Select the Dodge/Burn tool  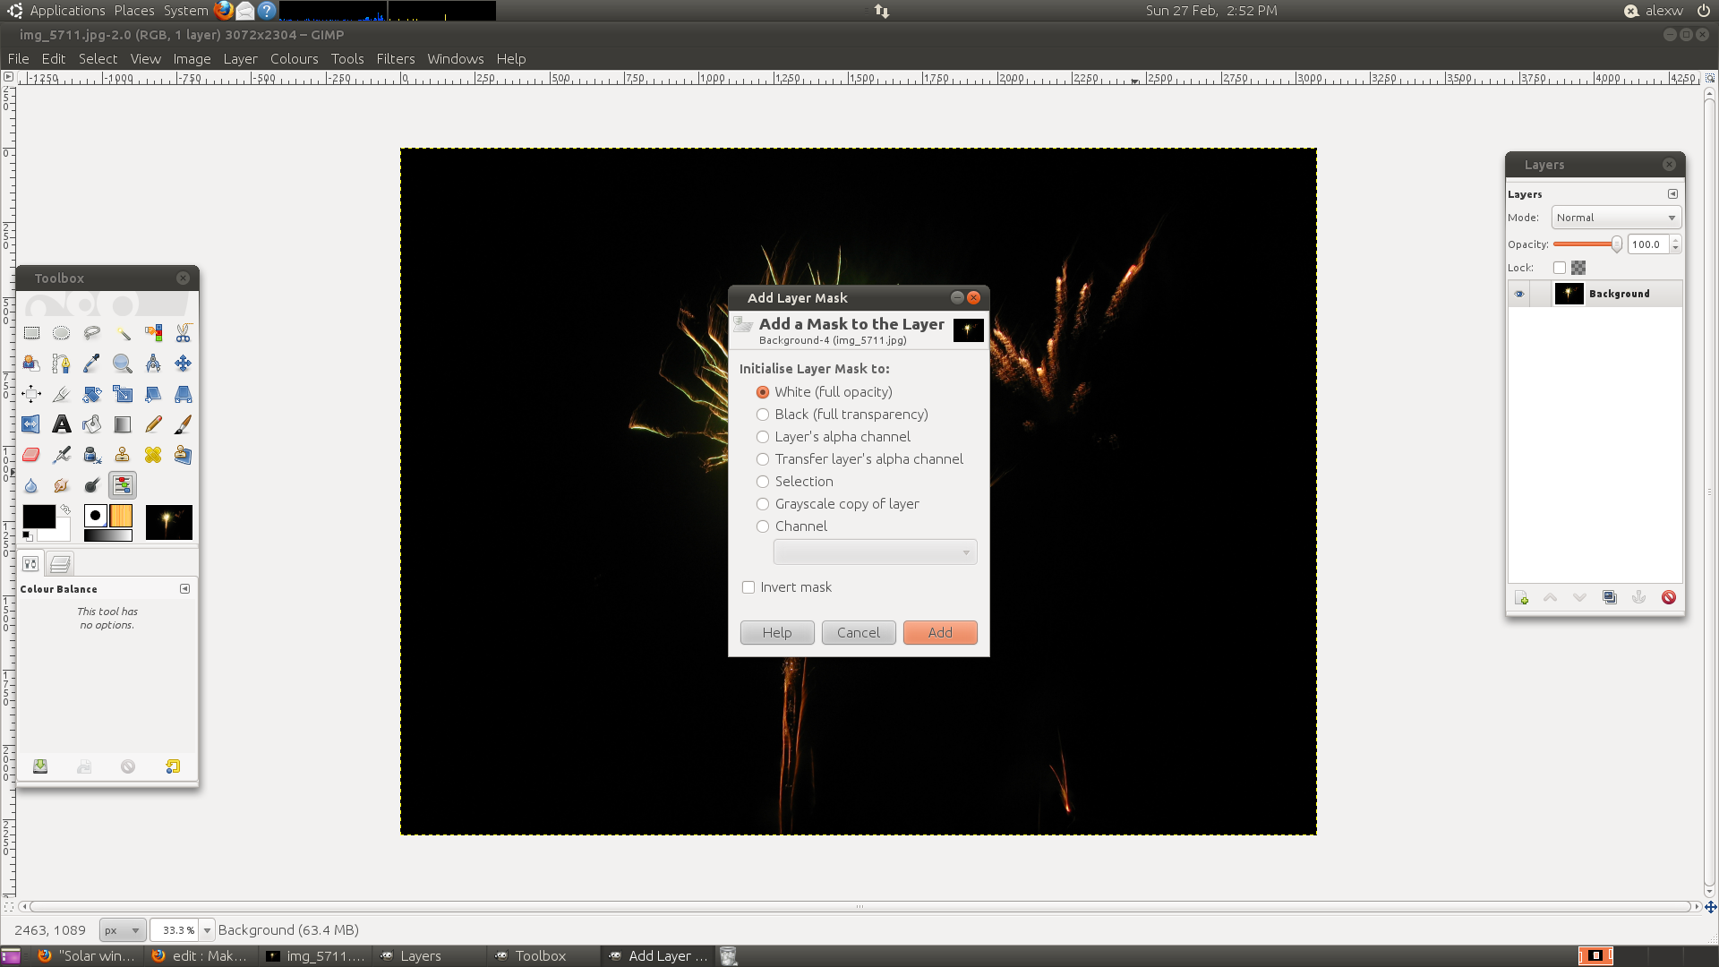point(92,484)
